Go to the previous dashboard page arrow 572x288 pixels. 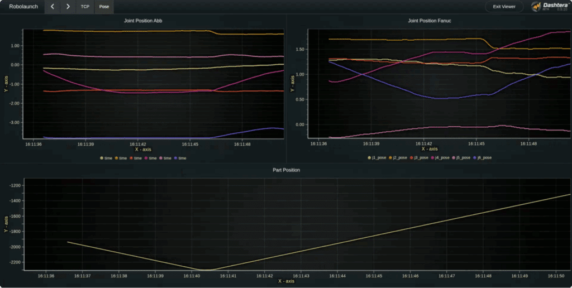[52, 7]
